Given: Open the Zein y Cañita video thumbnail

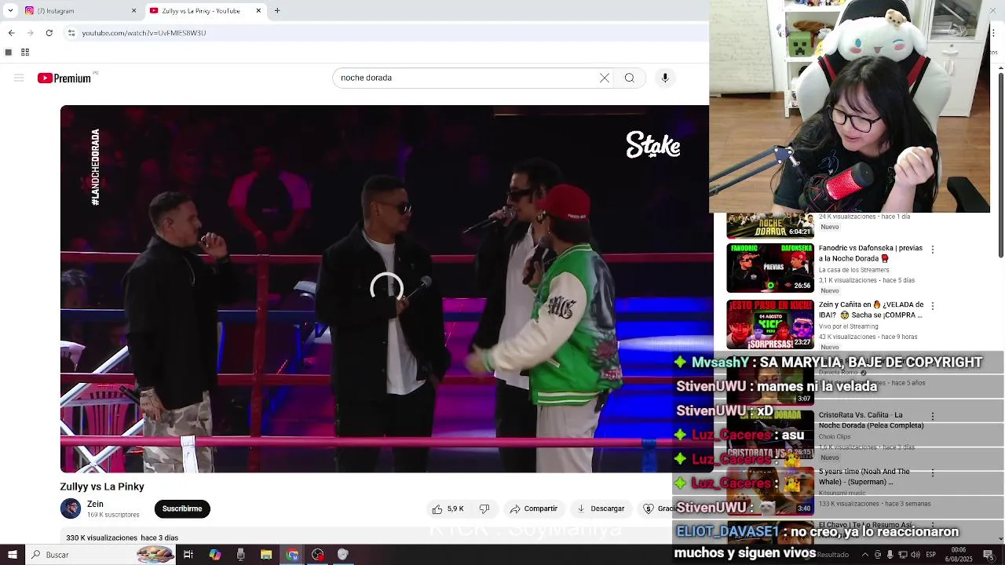Looking at the screenshot, I should point(770,324).
